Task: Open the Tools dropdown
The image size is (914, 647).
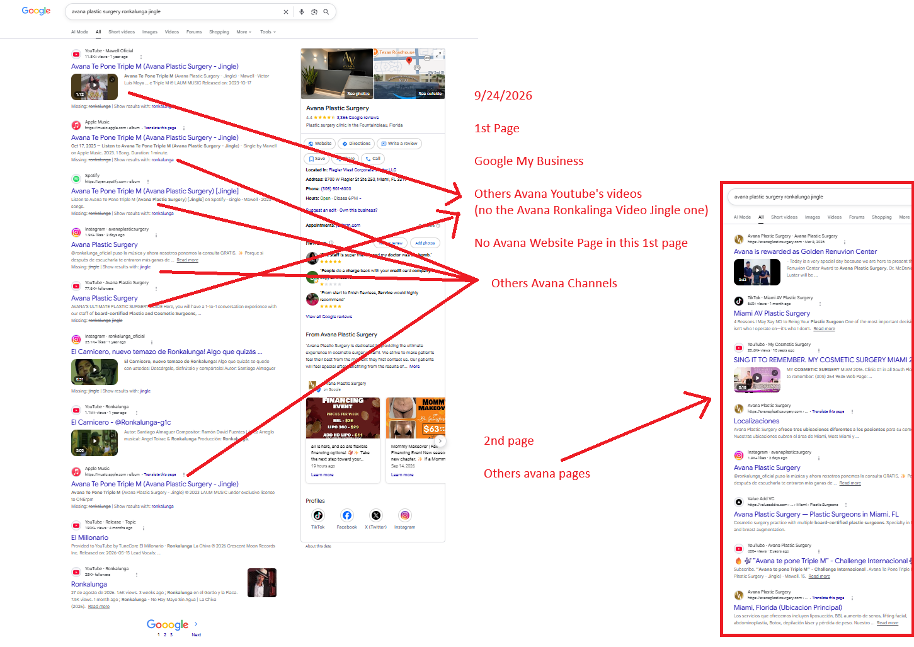Action: [x=268, y=32]
